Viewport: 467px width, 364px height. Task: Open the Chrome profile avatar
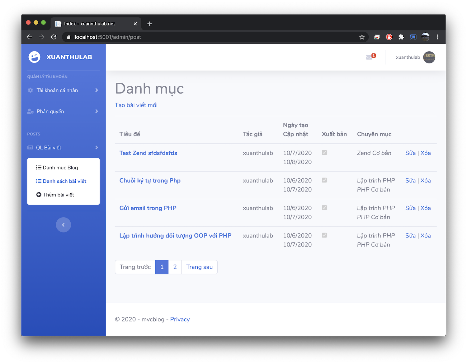[425, 37]
